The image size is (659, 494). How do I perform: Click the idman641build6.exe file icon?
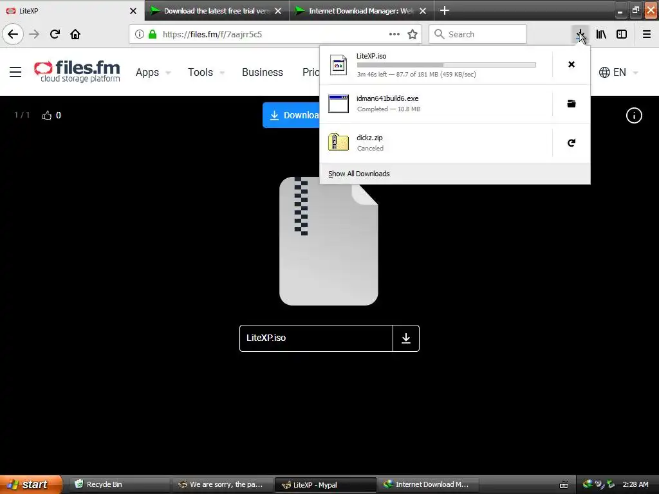coord(339,104)
